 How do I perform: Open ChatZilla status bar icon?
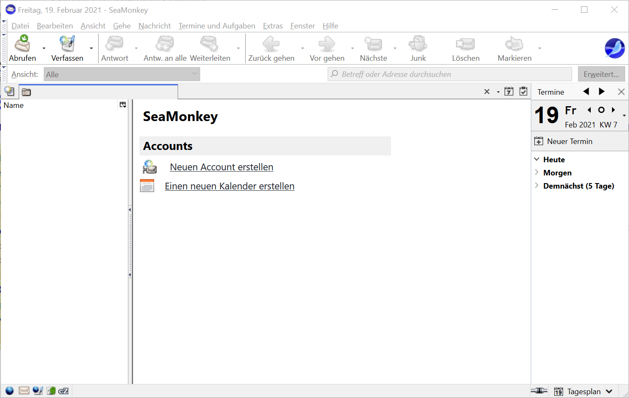click(x=64, y=391)
